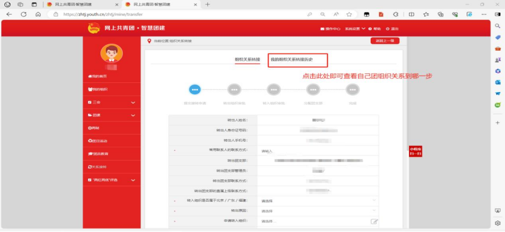Open 操作中心 in the red header
This screenshot has height=232, width=505.
point(331,29)
